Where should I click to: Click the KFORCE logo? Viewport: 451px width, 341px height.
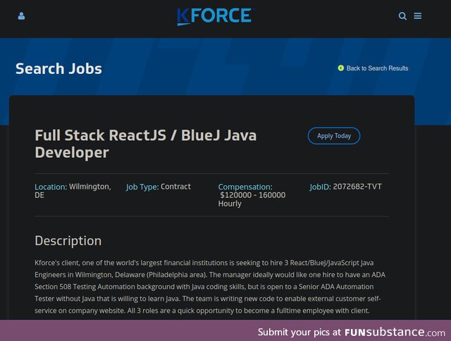(215, 16)
